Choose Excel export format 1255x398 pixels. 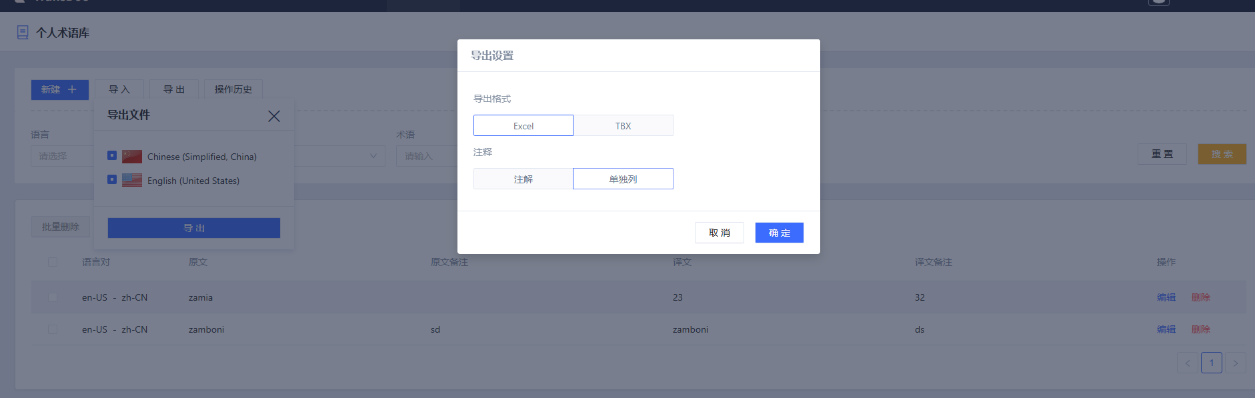click(x=523, y=125)
